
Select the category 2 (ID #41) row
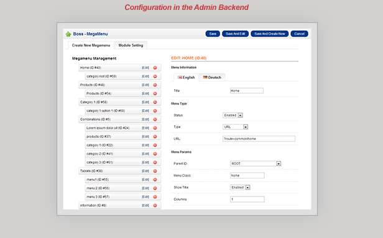pos(123,154)
